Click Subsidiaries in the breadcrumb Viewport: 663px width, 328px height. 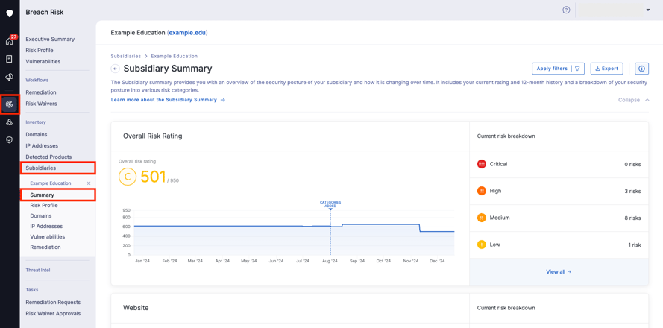(x=126, y=56)
